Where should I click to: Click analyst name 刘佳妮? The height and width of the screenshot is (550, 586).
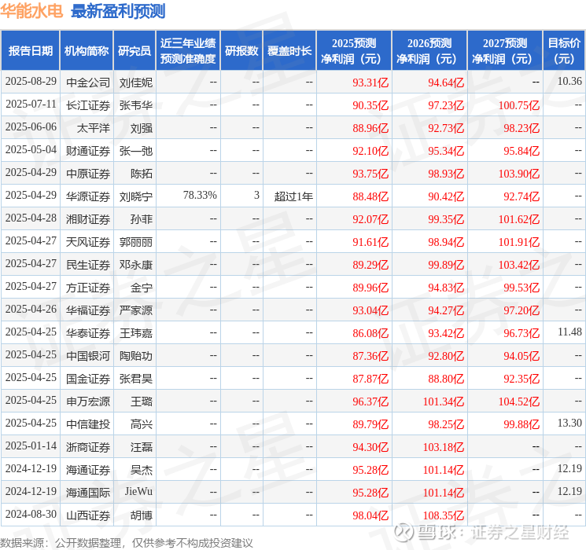135,82
